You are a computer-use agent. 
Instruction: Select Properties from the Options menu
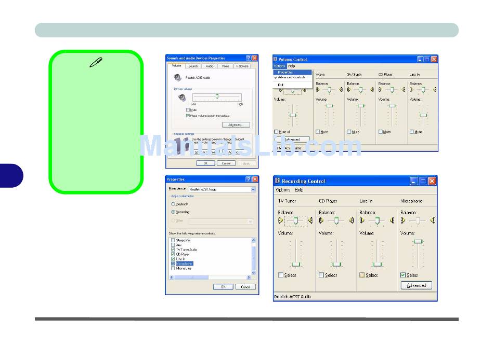click(x=285, y=72)
